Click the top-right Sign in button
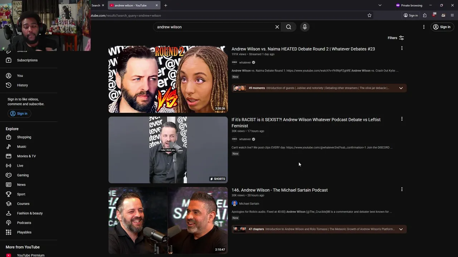The width and height of the screenshot is (458, 257). click(x=442, y=27)
